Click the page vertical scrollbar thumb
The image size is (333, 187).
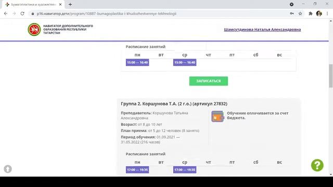[331, 76]
